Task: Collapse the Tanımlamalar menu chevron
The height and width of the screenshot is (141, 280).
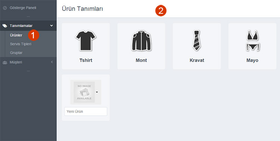Action: click(52, 26)
